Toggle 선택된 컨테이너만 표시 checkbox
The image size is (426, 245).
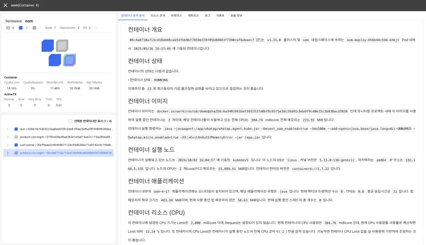[70, 121]
